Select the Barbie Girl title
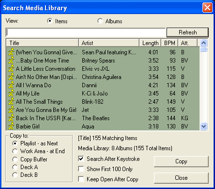The image size is (215, 189). point(28,126)
